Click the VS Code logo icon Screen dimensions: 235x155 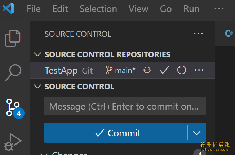(x=8, y=8)
